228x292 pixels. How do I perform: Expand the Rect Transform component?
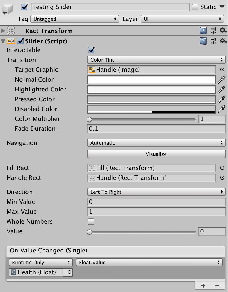click(3, 31)
